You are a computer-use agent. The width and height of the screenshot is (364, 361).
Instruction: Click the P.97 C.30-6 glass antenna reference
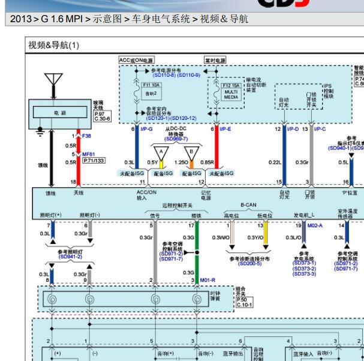102,116
